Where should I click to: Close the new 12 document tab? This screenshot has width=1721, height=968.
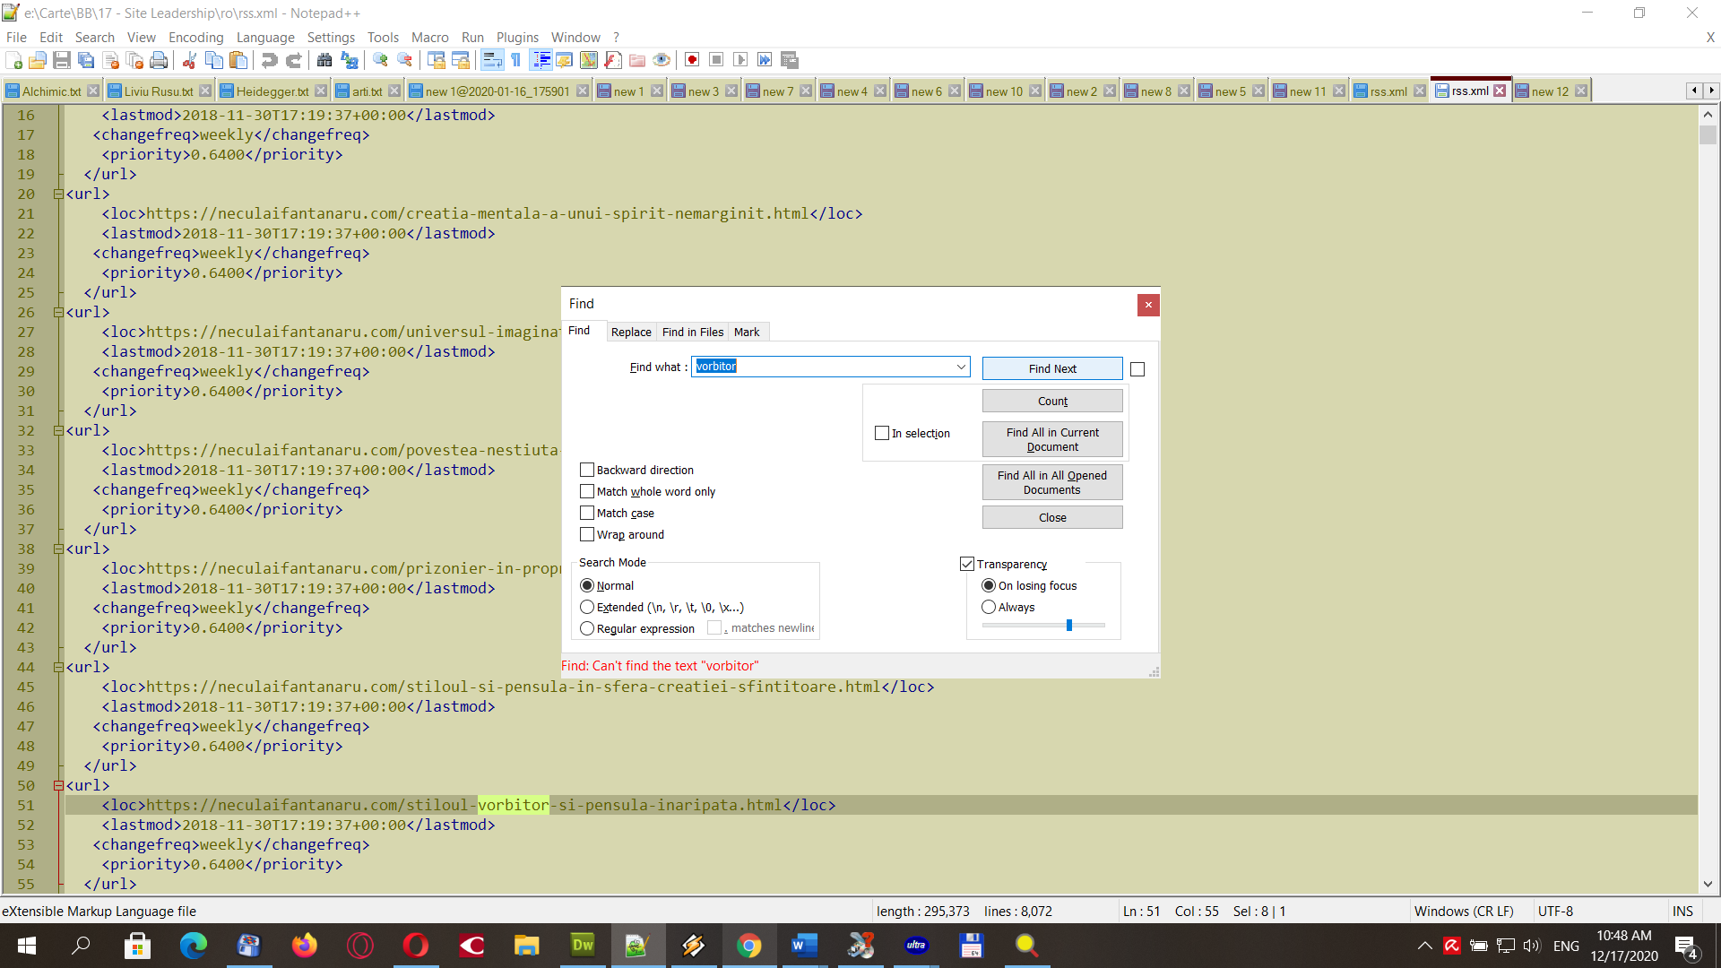pos(1581,91)
